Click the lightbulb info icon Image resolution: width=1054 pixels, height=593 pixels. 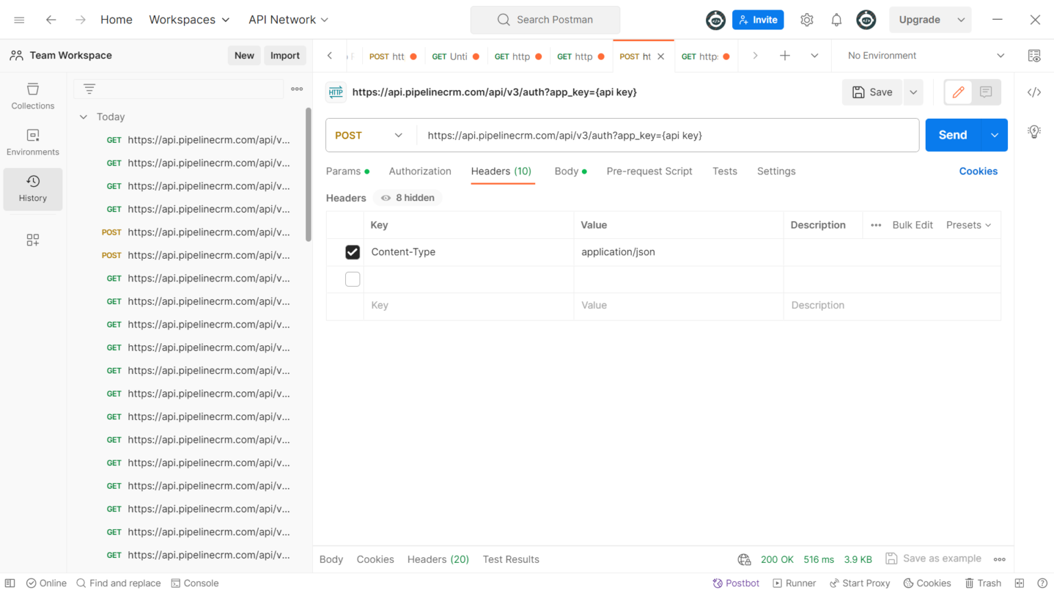point(1033,131)
